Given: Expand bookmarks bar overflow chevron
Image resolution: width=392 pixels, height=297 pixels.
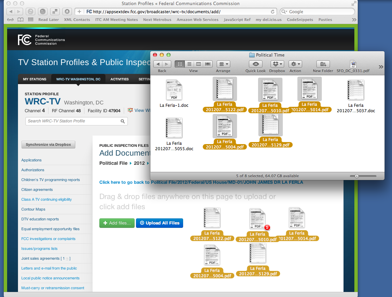Looking at the screenshot, I should point(354,20).
